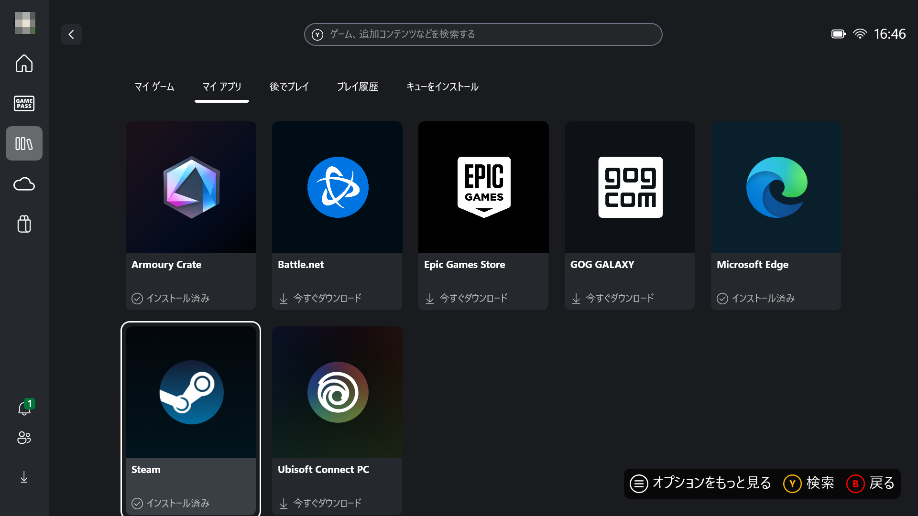The image size is (918, 516).
Task: Select the Steam app tile
Action: coord(191,392)
